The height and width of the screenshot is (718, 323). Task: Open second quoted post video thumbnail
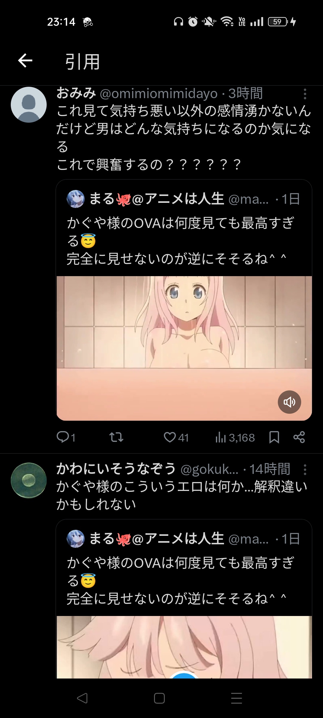point(184,647)
